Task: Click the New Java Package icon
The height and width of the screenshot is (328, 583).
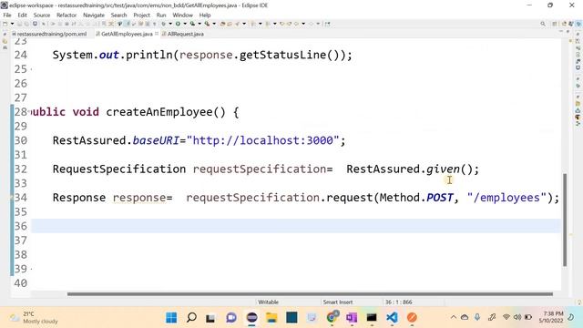Action: [x=222, y=24]
